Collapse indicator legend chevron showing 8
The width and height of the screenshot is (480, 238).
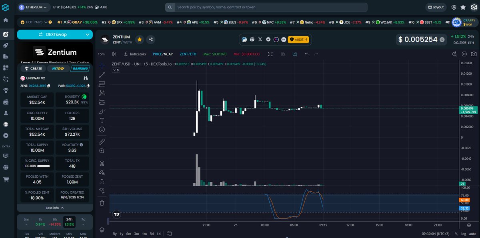pyautogui.click(x=115, y=70)
